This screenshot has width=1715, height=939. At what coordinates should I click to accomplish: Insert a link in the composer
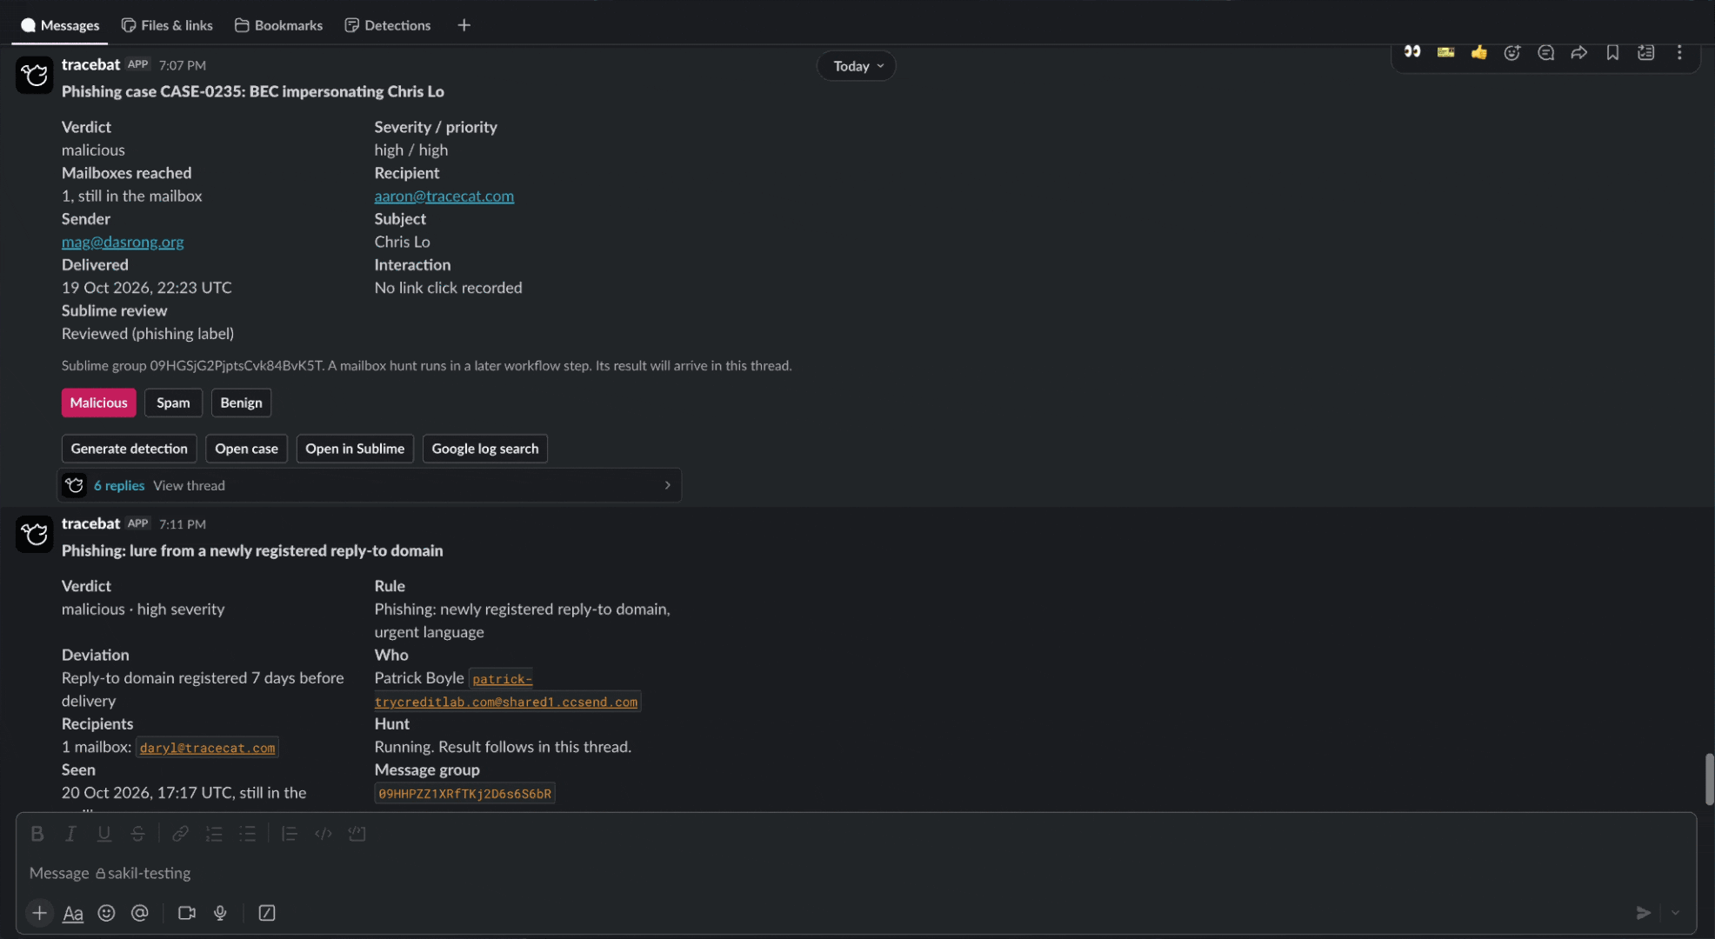180,834
